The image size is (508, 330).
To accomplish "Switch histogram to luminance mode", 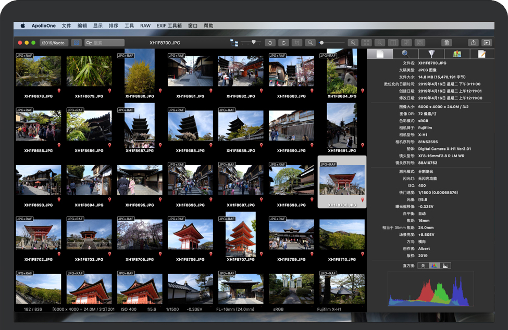I will [x=445, y=265].
